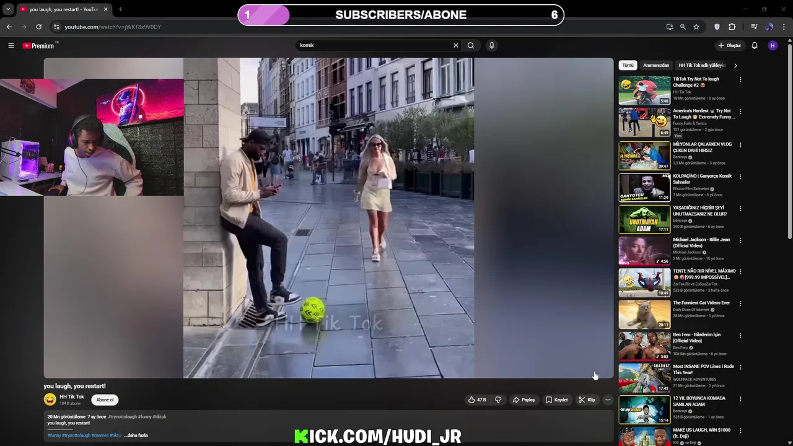
Task: Open options for 'America's Hardest Try Not To Laugh'
Action: pos(740,111)
